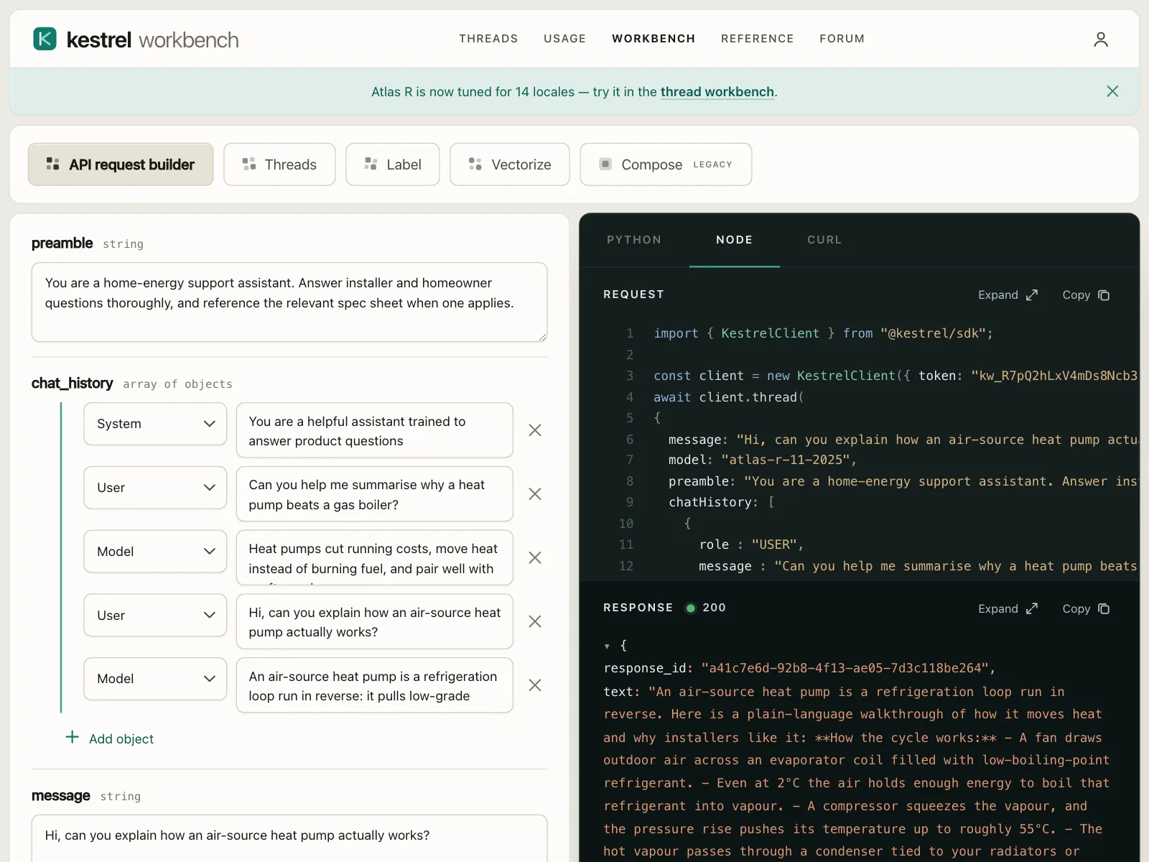This screenshot has height=862, width=1149.
Task: Click the message string text area at bottom
Action: click(289, 838)
